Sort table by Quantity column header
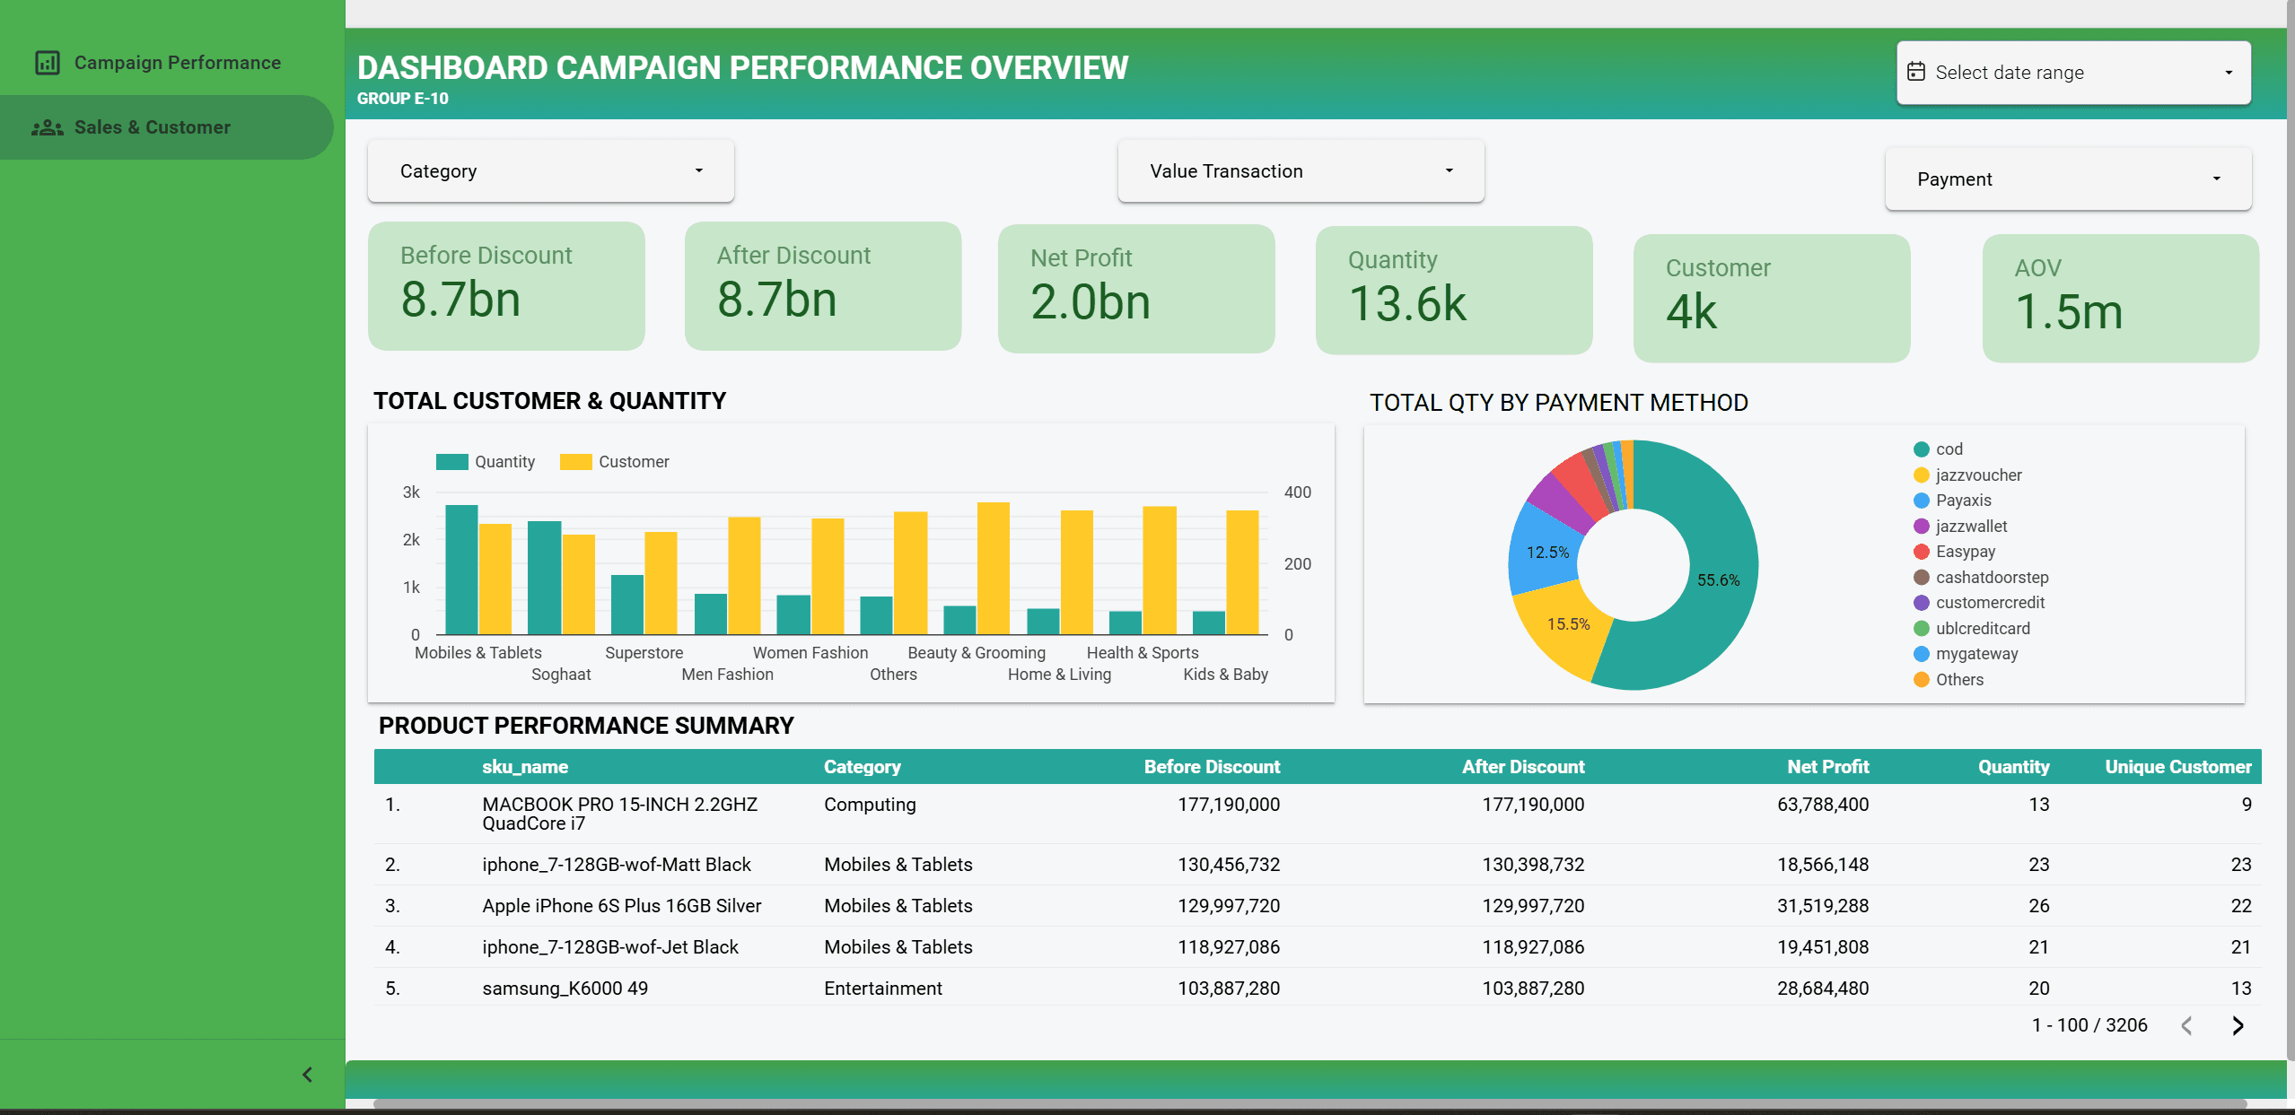 pyautogui.click(x=2013, y=767)
